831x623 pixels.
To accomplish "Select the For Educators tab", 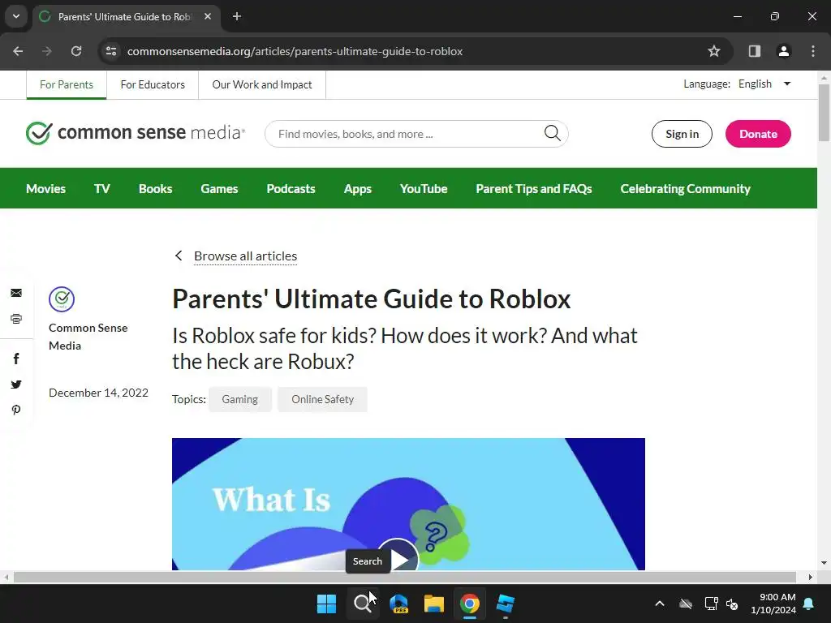I will pos(153,84).
